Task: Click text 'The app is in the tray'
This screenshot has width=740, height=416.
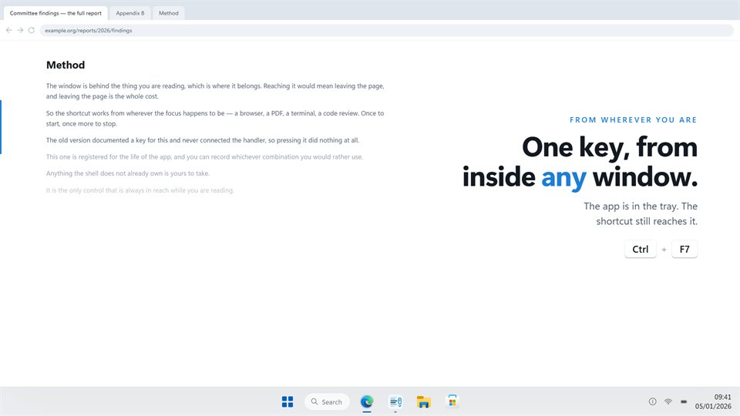Action: pyautogui.click(x=641, y=213)
